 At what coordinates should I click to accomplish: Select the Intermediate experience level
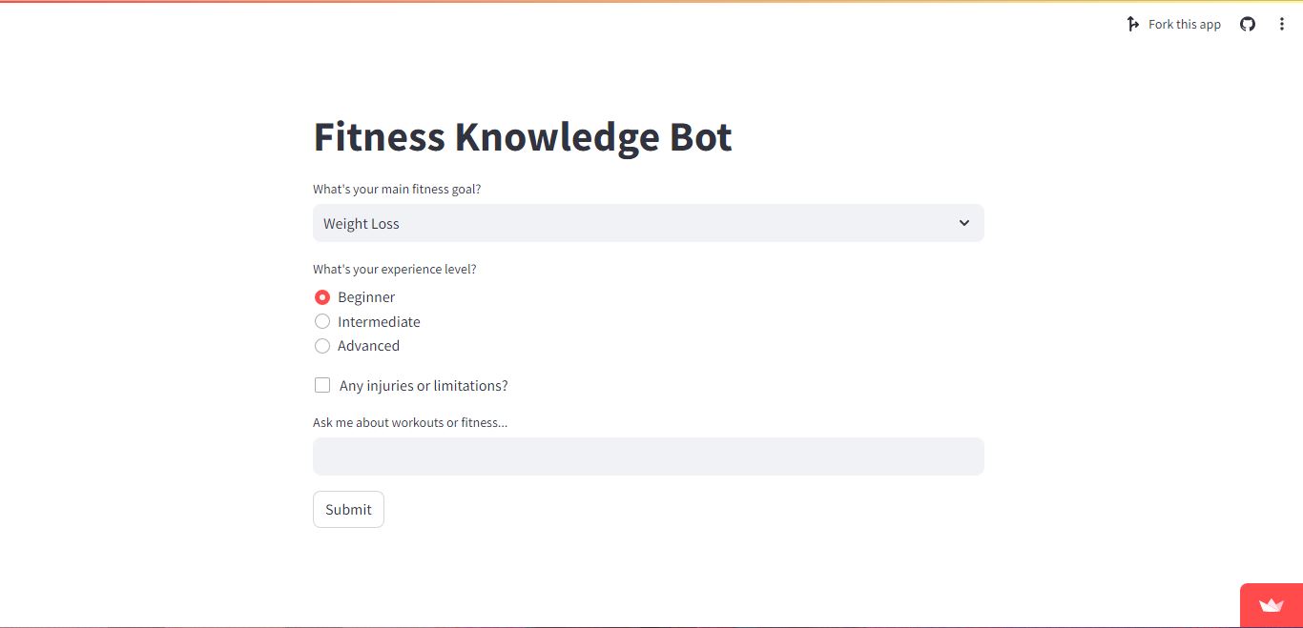pyautogui.click(x=322, y=322)
